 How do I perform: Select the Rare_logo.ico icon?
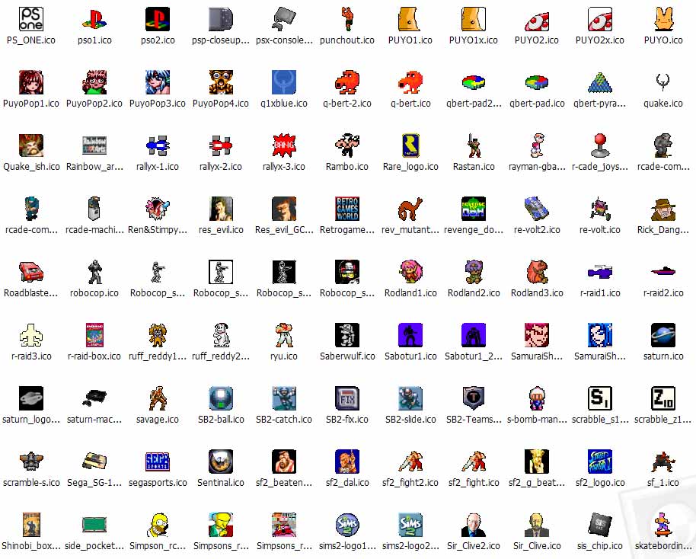pyautogui.click(x=410, y=145)
